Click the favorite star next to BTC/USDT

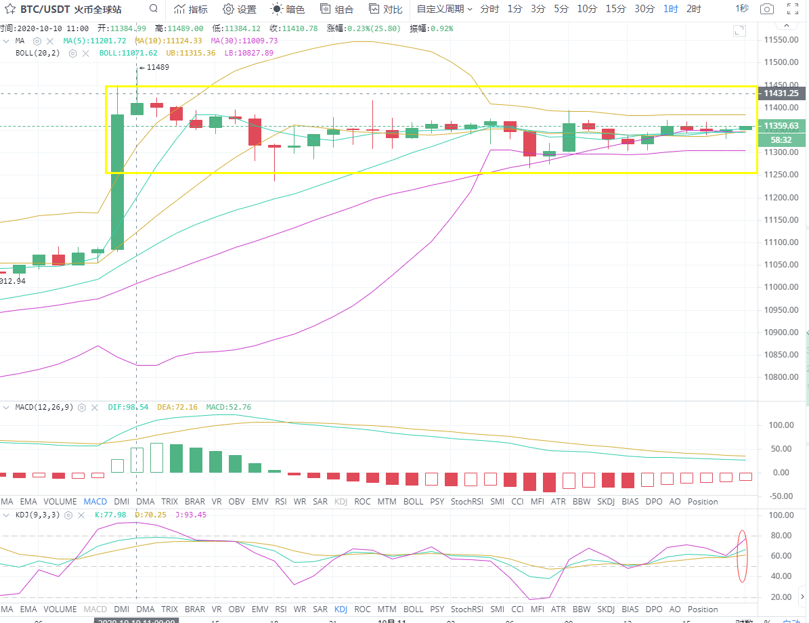[9, 9]
